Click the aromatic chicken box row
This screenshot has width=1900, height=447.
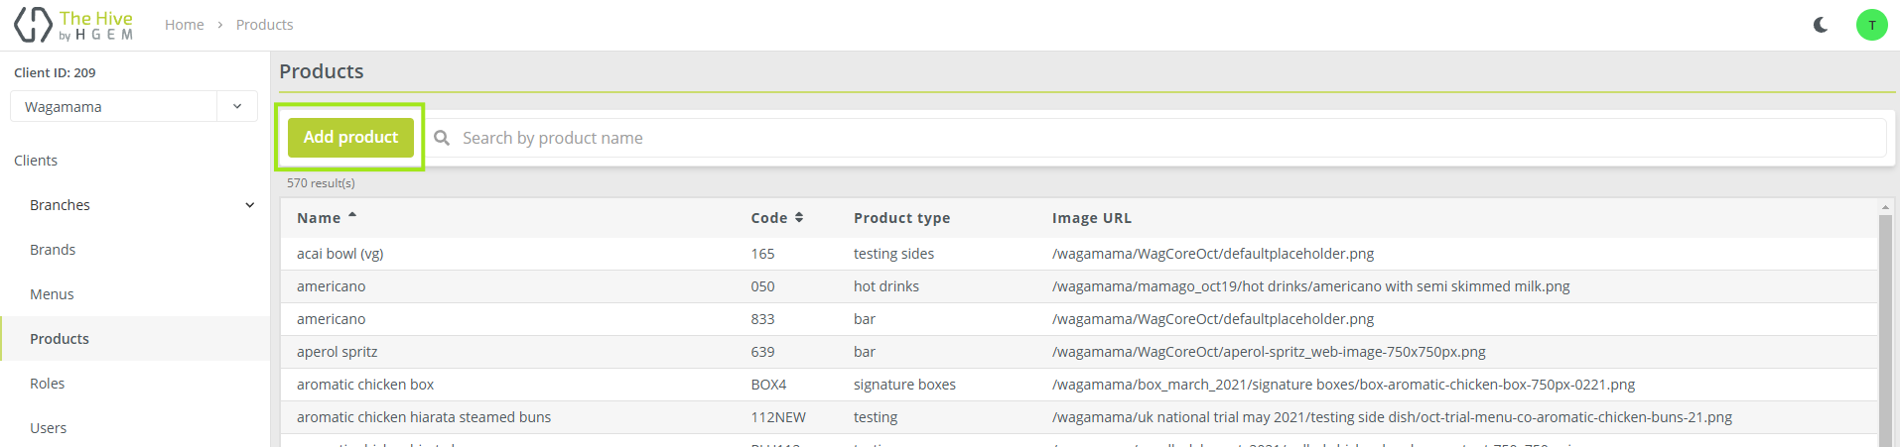(365, 385)
